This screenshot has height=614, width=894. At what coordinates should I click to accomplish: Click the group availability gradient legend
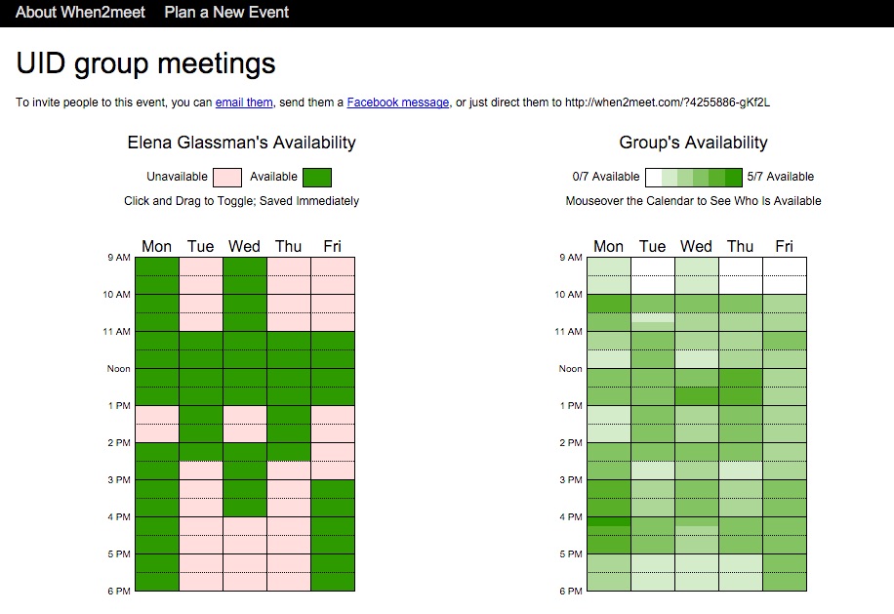point(693,177)
